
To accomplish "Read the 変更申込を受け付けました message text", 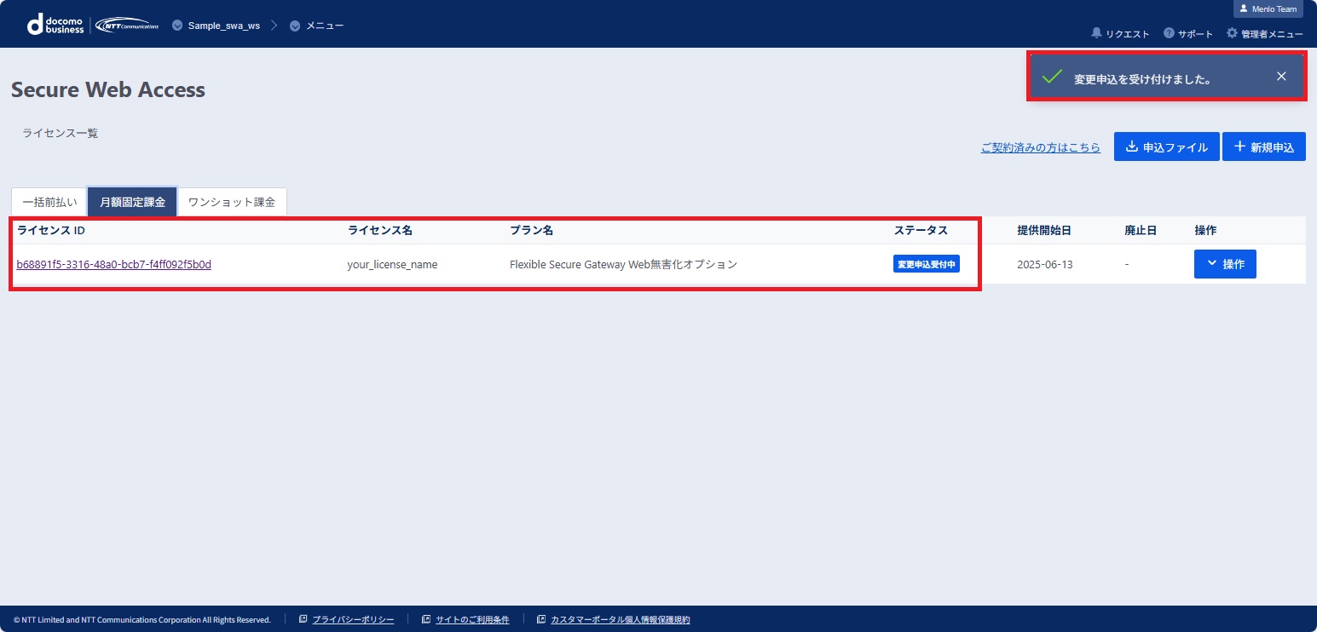I will pos(1143,79).
